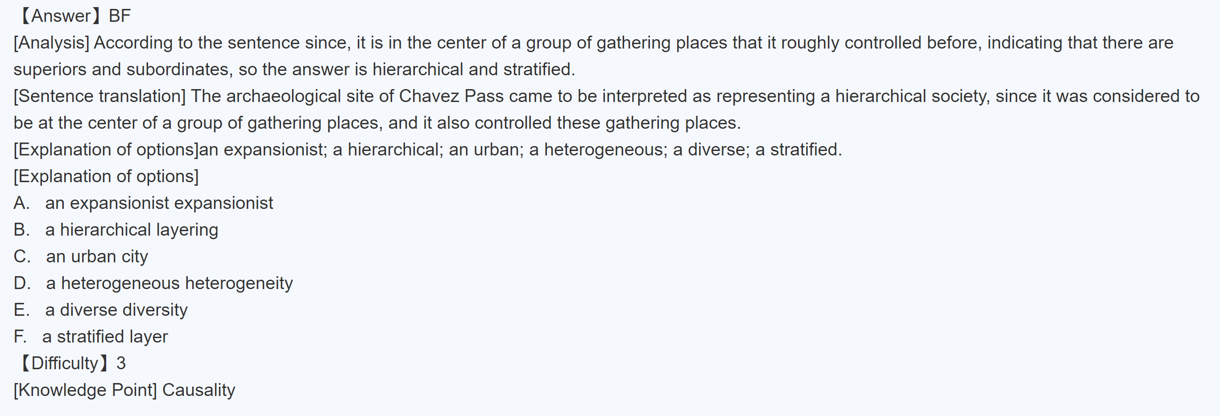Click the Answer BF line
Image resolution: width=1220 pixels, height=416 pixels.
tap(75, 16)
